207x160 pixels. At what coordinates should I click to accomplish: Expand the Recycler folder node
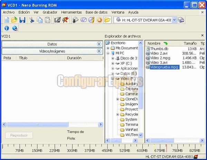point(118,114)
